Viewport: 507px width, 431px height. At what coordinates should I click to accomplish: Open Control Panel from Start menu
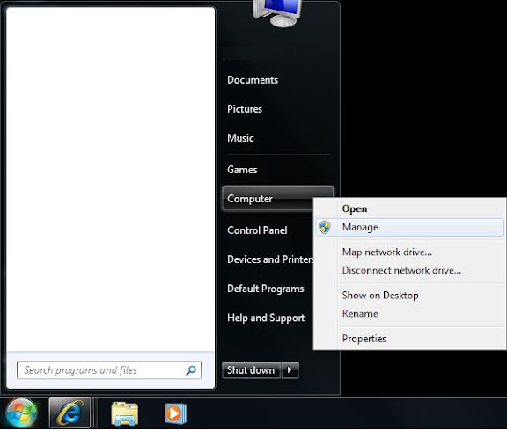coord(257,230)
